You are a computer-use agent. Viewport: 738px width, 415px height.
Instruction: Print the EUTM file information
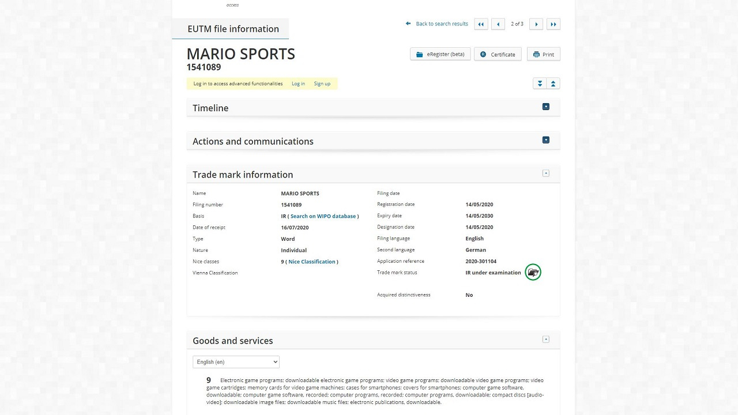544,54
